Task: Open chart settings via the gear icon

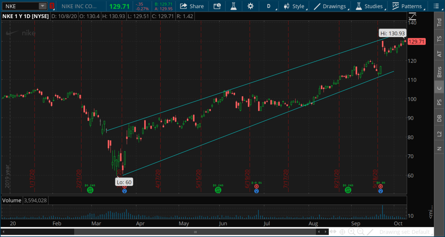Action: pyautogui.click(x=250, y=6)
